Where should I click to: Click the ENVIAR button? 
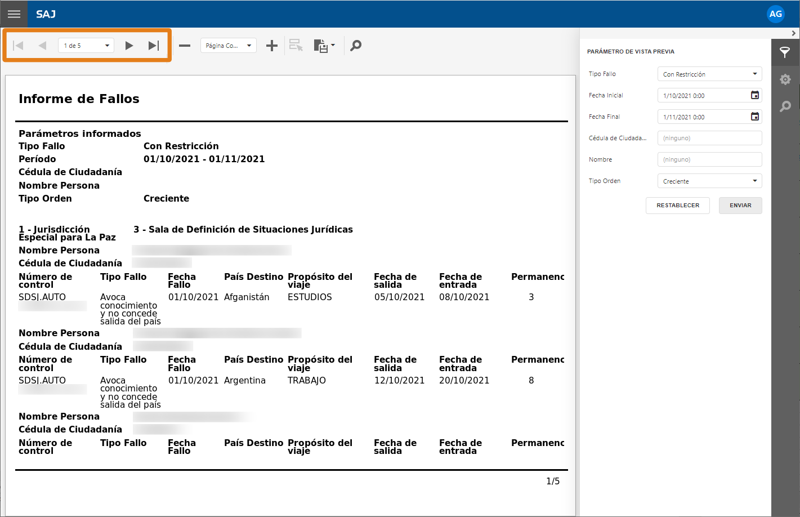click(740, 206)
